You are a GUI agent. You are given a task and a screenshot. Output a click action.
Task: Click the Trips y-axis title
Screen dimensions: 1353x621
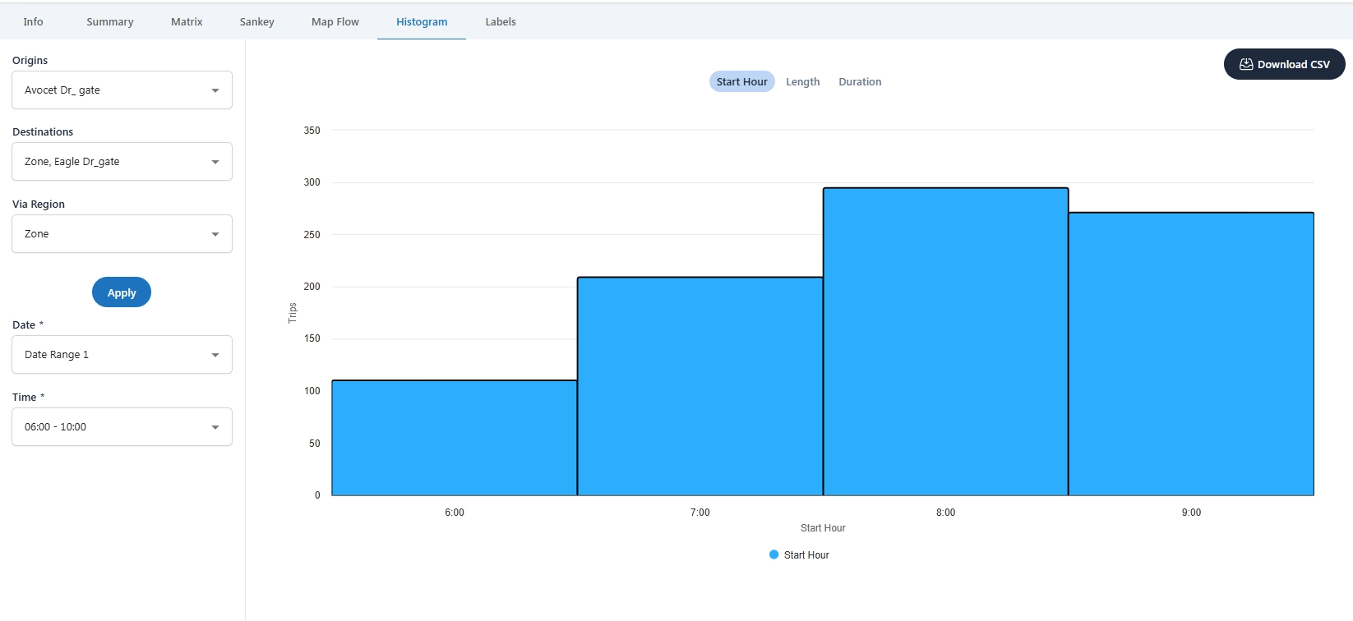(x=292, y=313)
